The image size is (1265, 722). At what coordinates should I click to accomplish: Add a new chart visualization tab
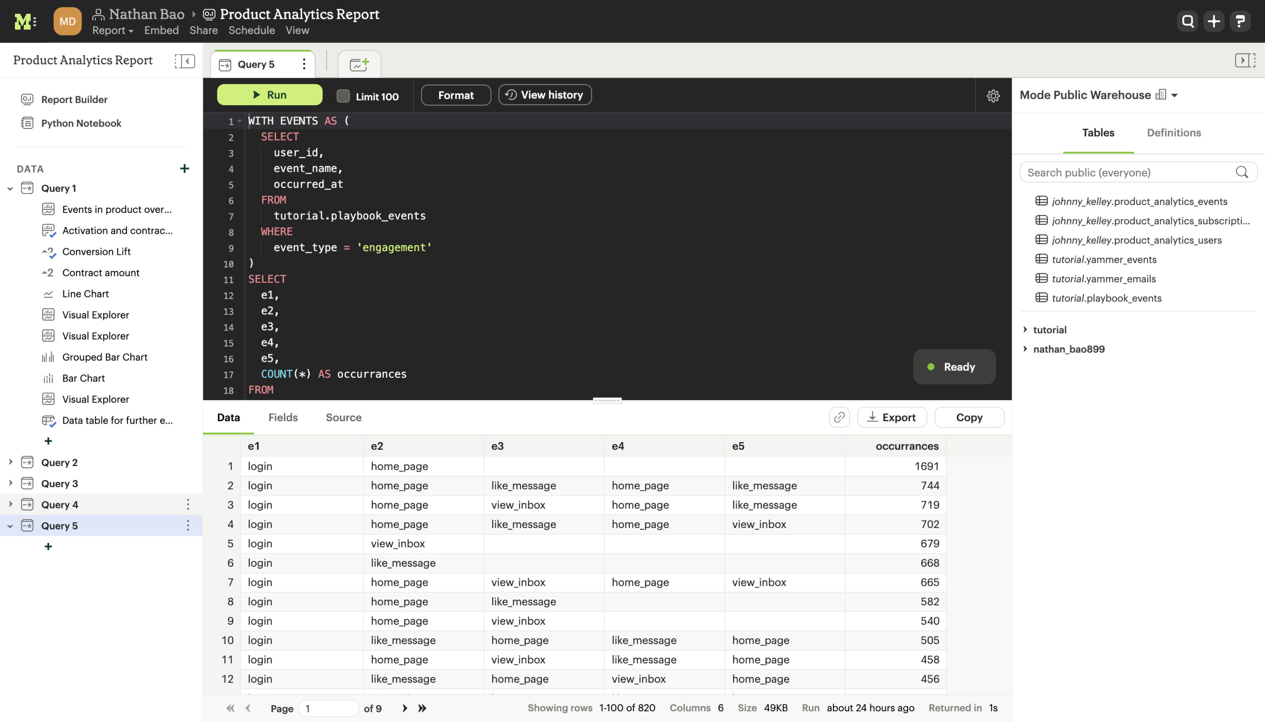(359, 64)
